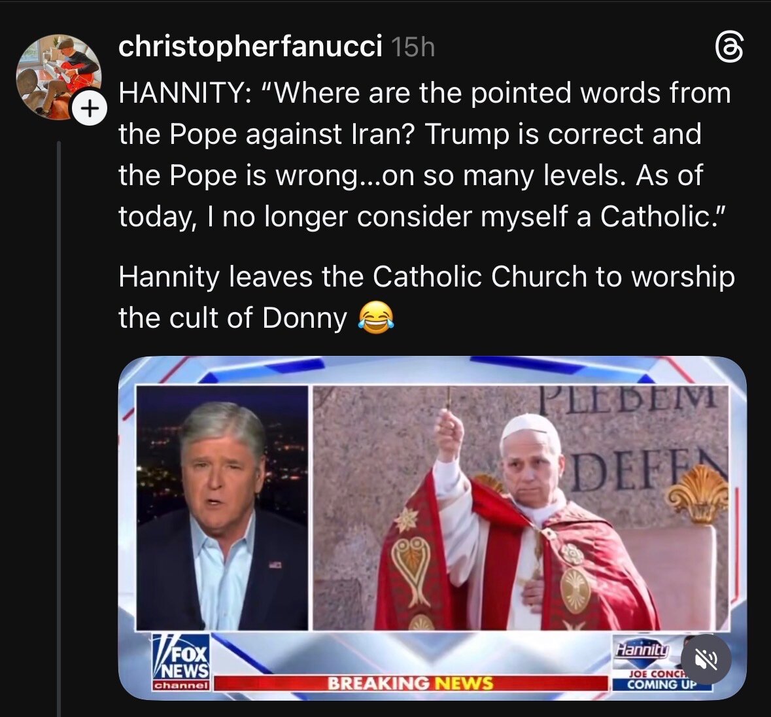Click the quoted HANNITY text paragraph
The height and width of the screenshot is (717, 771).
tap(424, 154)
